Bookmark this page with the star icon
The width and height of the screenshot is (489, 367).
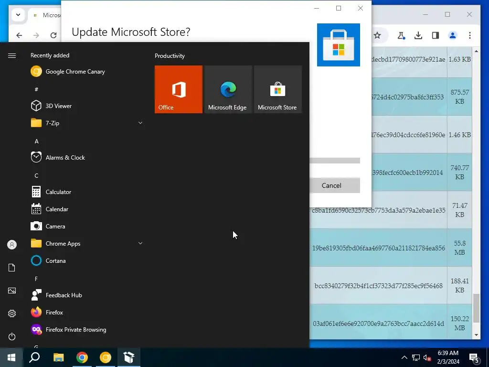pos(377,35)
